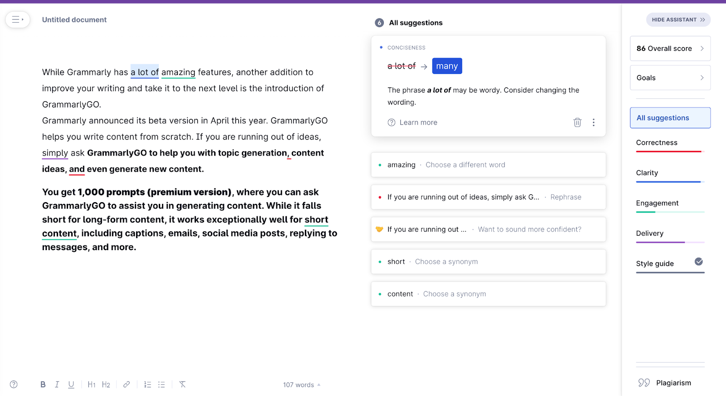Click the 'All suggestions' panel heading
The height and width of the screenshot is (396, 726).
coord(416,23)
